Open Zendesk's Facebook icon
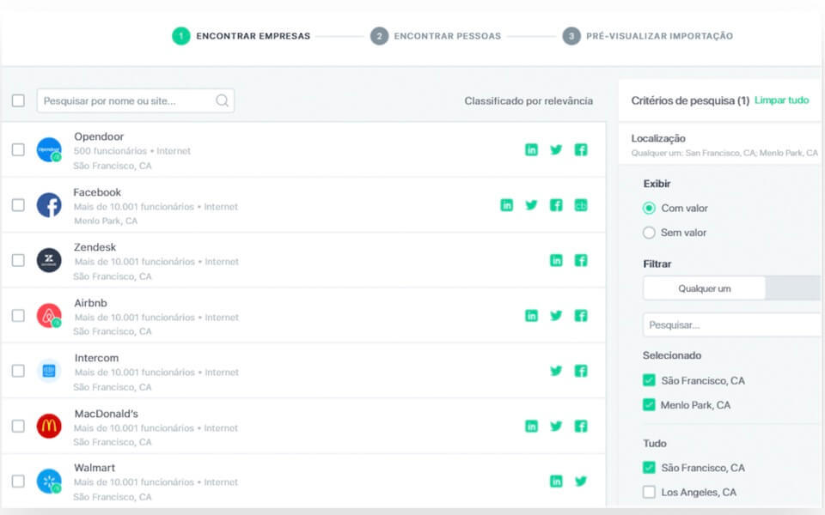This screenshot has width=825, height=515. (581, 260)
